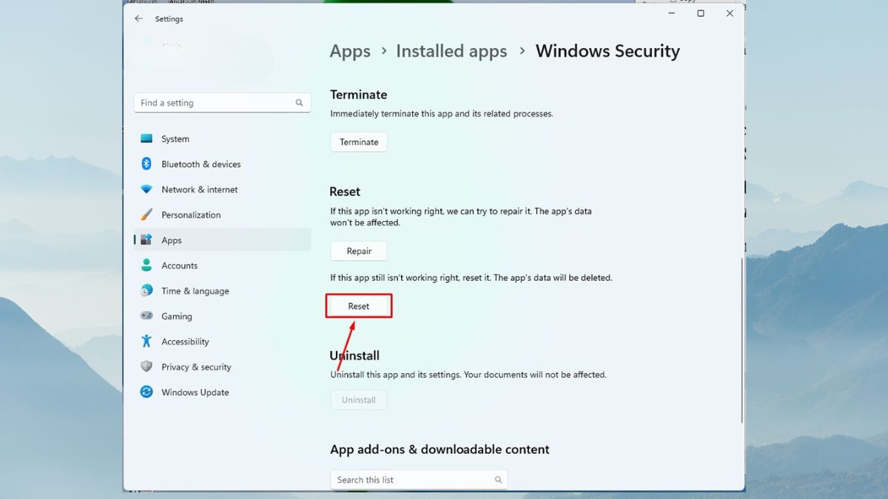The width and height of the screenshot is (888, 499).
Task: Click the greyed-out Uninstall button
Action: click(359, 400)
